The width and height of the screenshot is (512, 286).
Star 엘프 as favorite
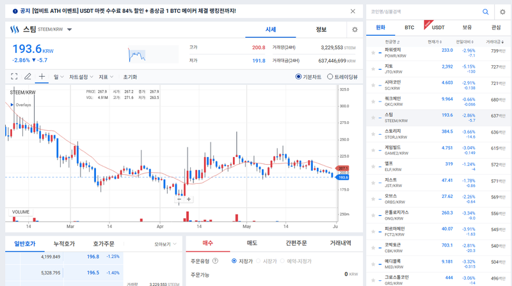click(x=373, y=167)
